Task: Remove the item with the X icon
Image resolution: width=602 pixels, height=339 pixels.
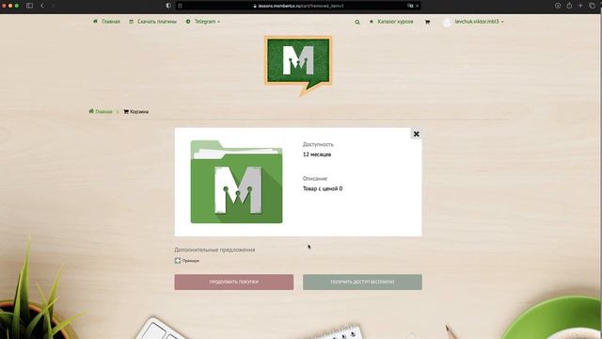Action: click(416, 134)
